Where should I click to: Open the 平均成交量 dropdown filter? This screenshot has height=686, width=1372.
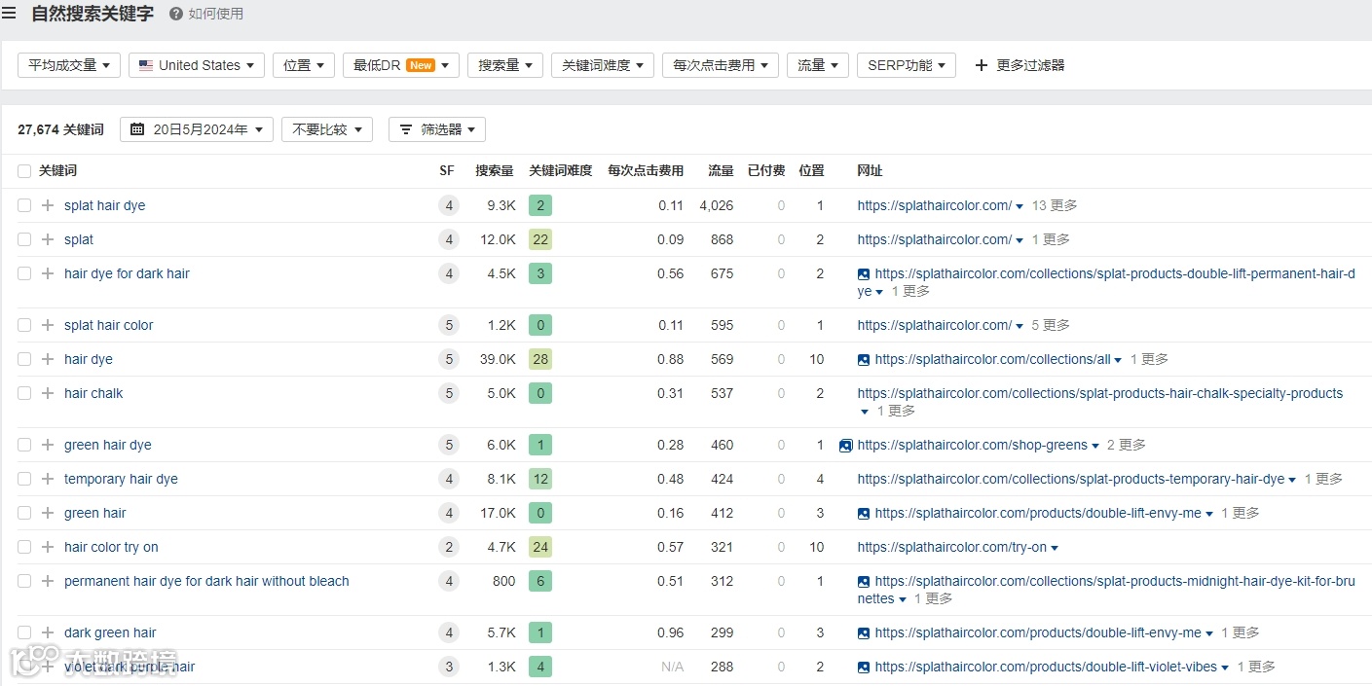pyautogui.click(x=69, y=65)
